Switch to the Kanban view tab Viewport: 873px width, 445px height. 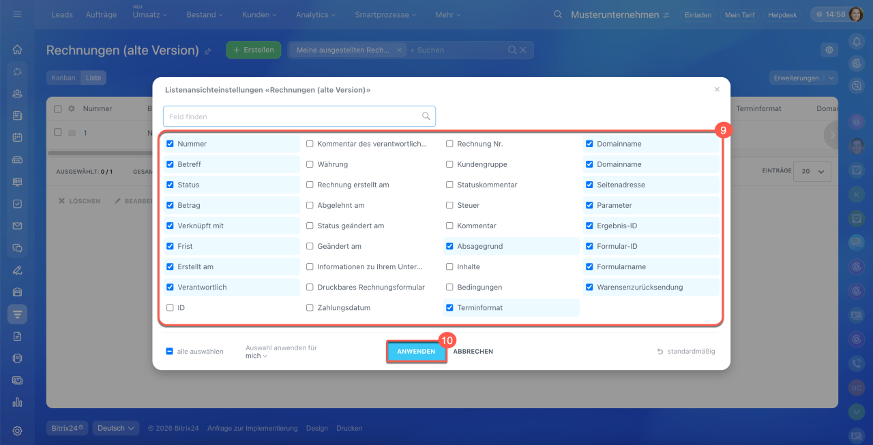pos(63,78)
